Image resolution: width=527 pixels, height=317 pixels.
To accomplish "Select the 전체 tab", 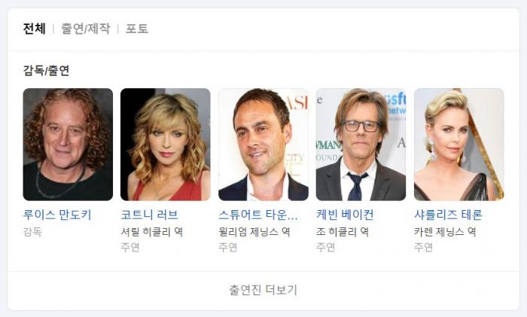I will click(x=35, y=29).
